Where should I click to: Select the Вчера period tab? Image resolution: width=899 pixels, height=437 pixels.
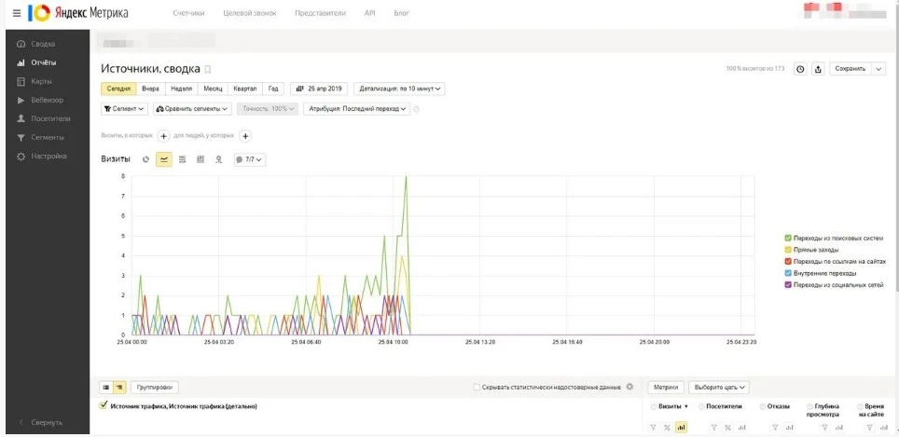tap(151, 89)
